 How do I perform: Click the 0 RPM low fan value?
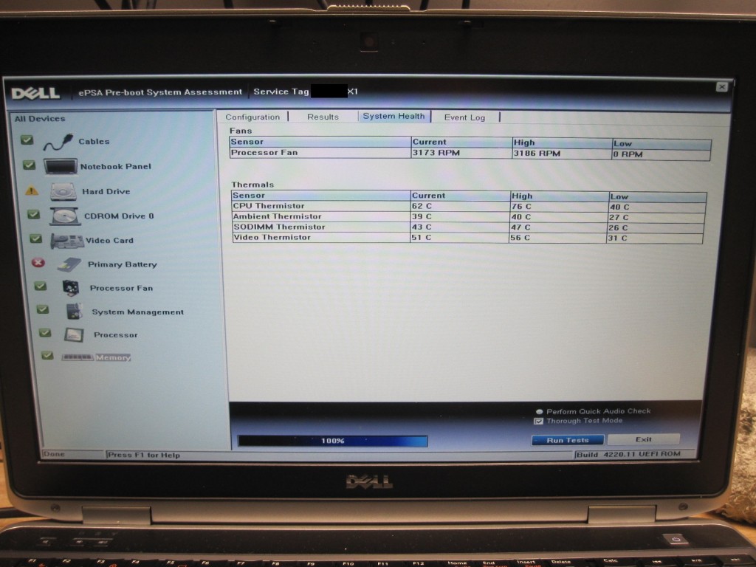point(628,154)
